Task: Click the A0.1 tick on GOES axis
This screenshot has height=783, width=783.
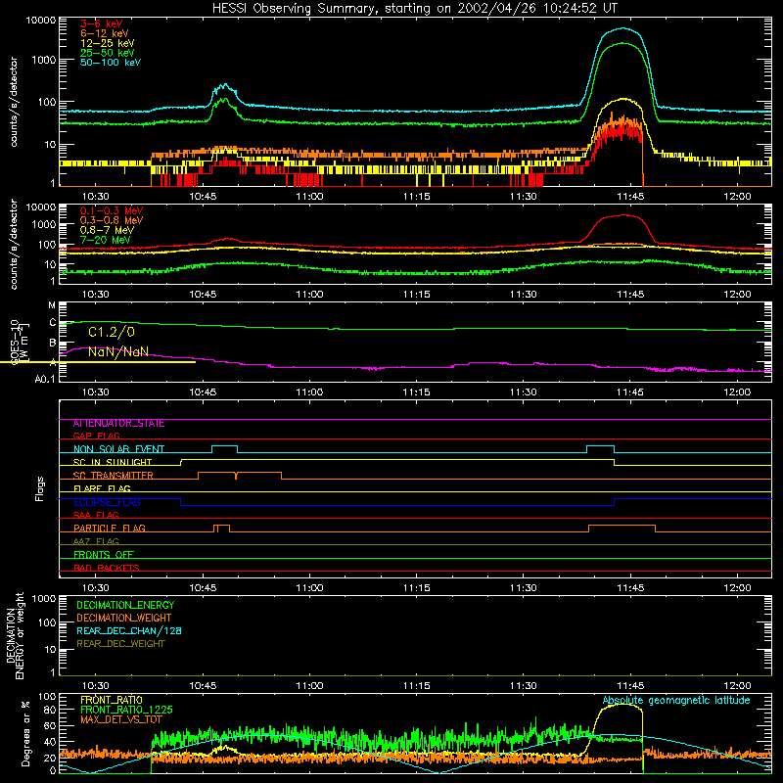Action: pos(45,380)
